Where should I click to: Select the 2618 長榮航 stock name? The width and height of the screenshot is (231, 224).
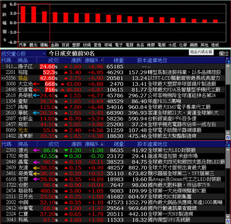click(x=25, y=96)
